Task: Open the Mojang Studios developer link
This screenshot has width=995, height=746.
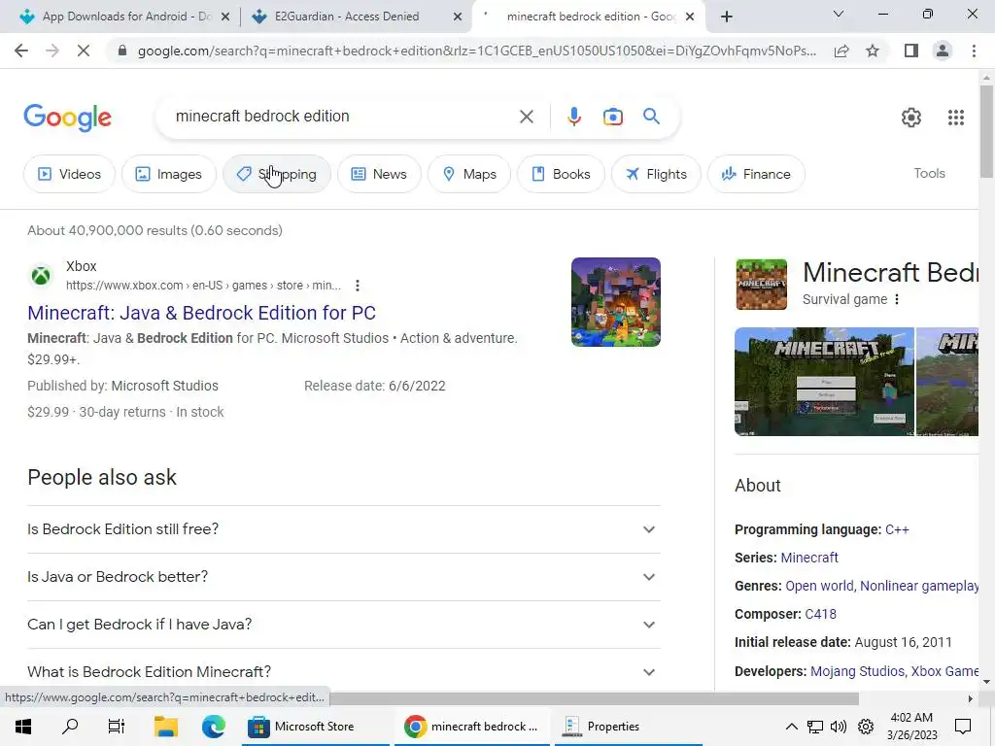Action: 857,671
